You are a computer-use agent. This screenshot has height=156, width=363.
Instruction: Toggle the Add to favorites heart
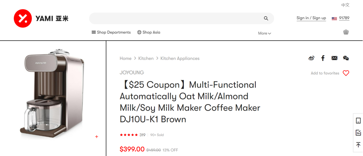click(346, 73)
